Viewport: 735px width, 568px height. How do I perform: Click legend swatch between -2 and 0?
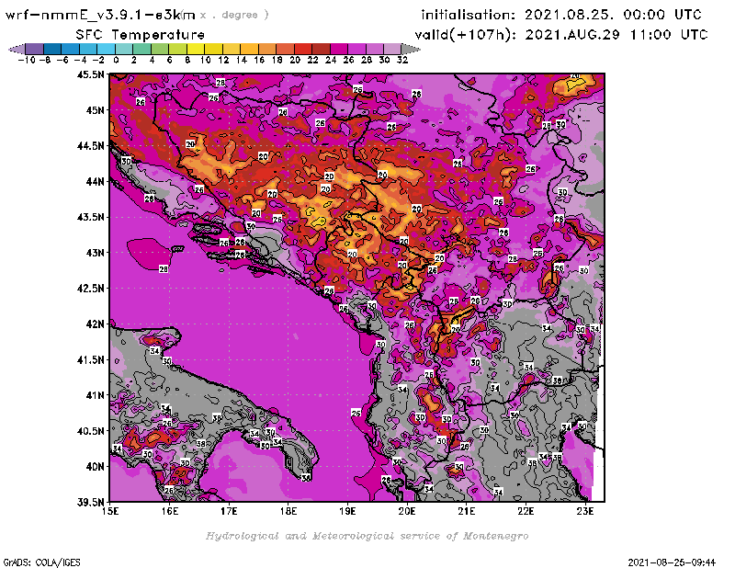106,49
